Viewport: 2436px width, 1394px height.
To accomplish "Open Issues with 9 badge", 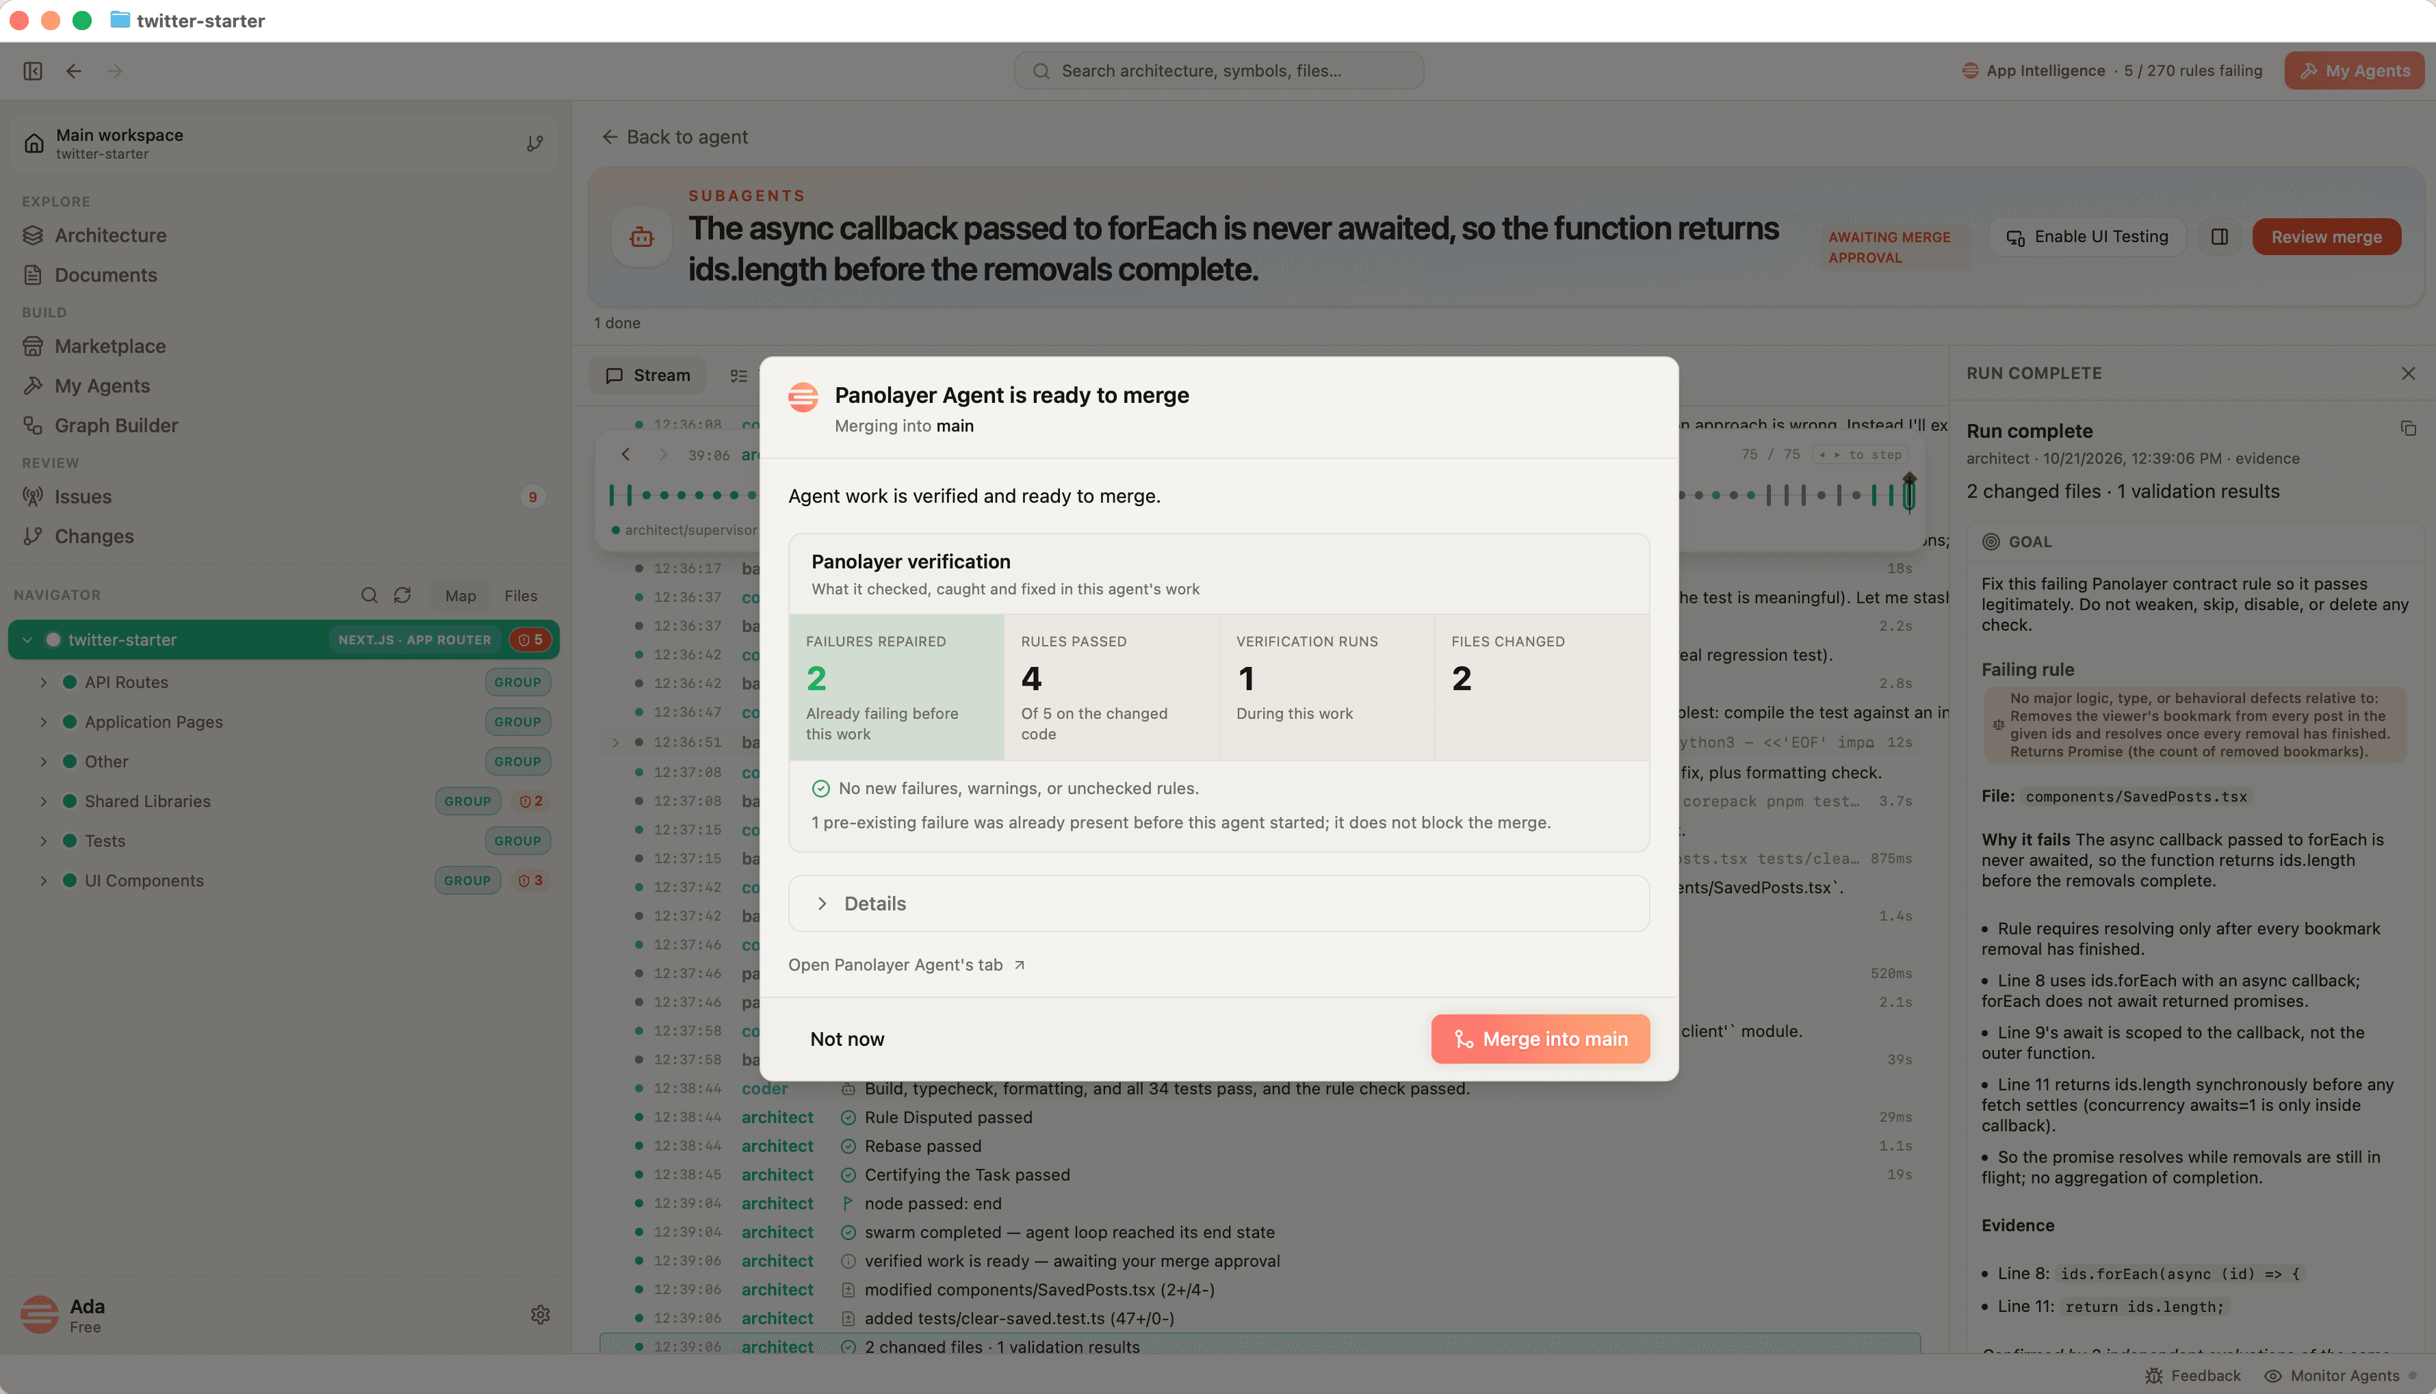I will 283,497.
